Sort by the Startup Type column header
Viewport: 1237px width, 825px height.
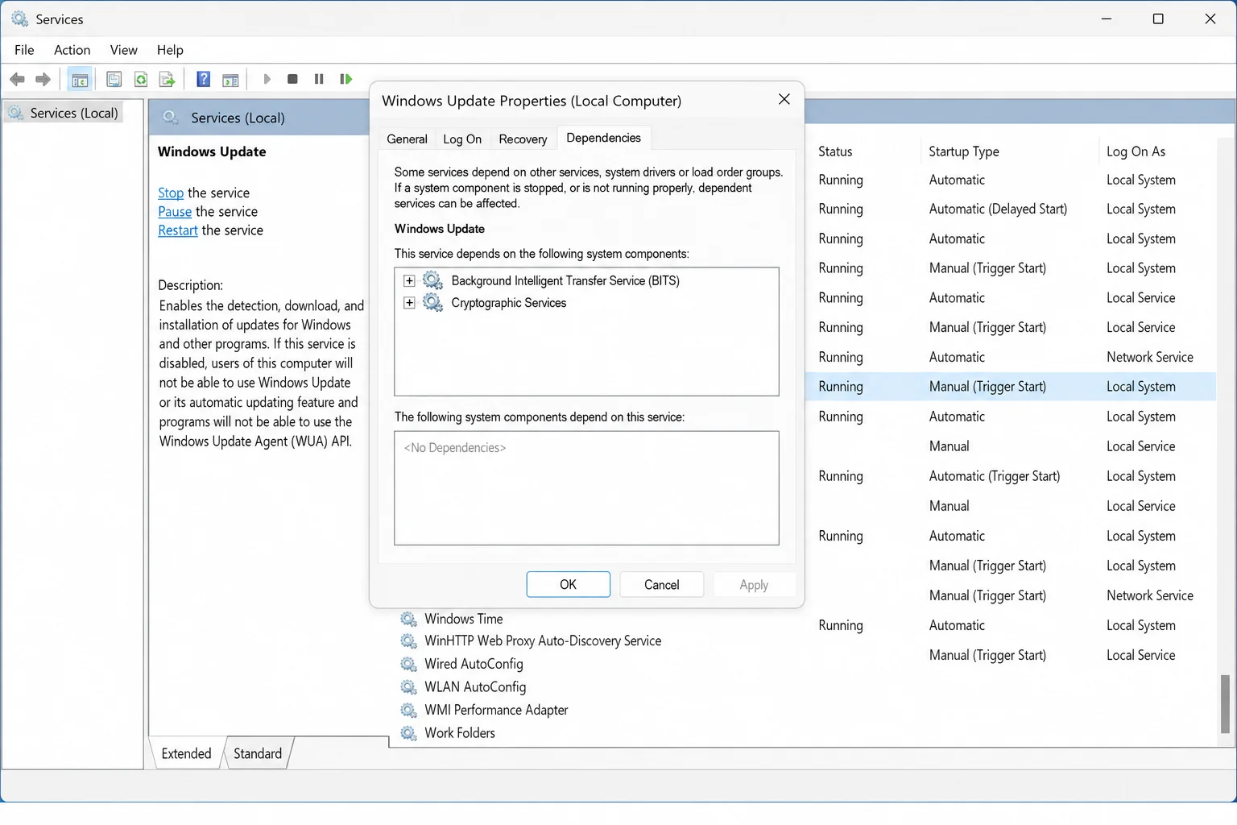click(964, 151)
